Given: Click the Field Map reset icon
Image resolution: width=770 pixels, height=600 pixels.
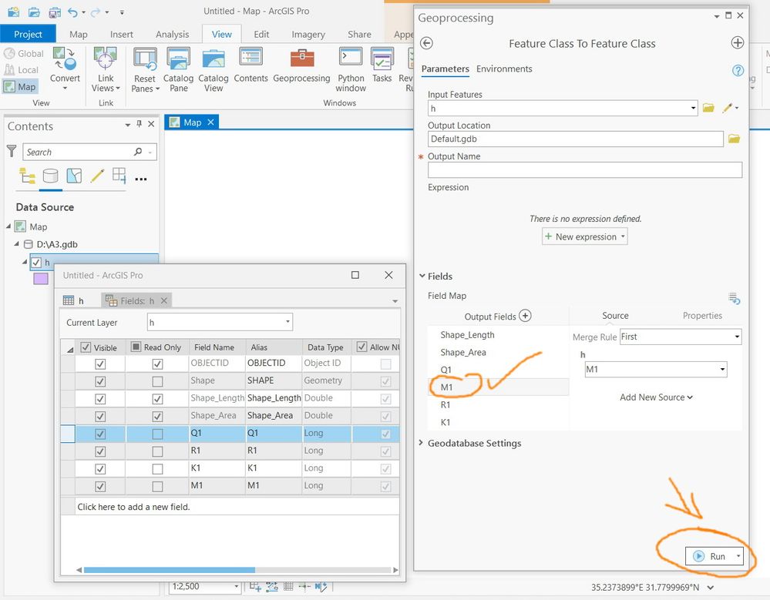Looking at the screenshot, I should pos(734,298).
